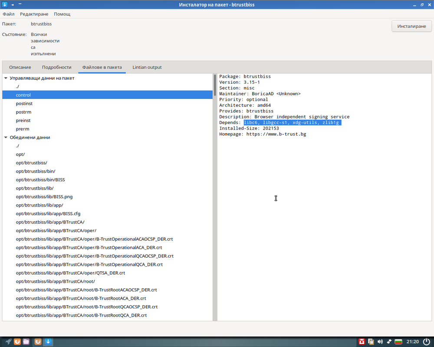Click the installer app icon in the title bar
This screenshot has width=434, height=347.
tap(5, 4)
